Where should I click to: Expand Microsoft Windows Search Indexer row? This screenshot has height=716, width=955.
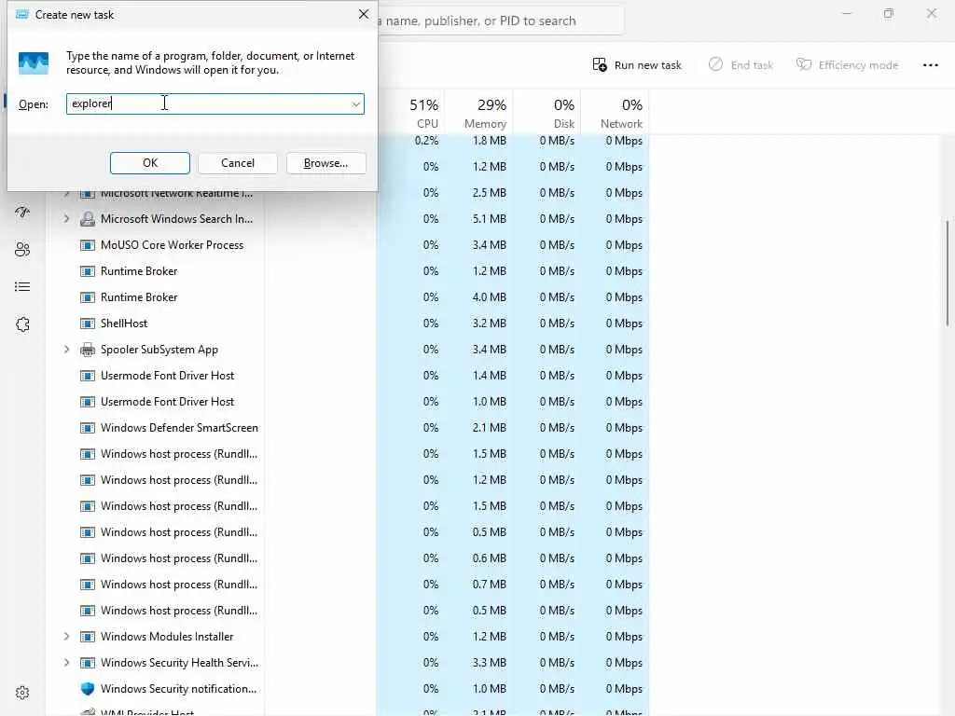pyautogui.click(x=66, y=218)
